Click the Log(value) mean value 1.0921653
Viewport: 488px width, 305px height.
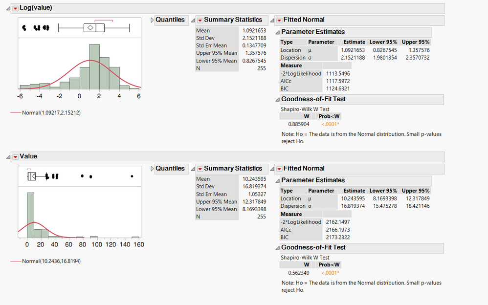coord(254,30)
